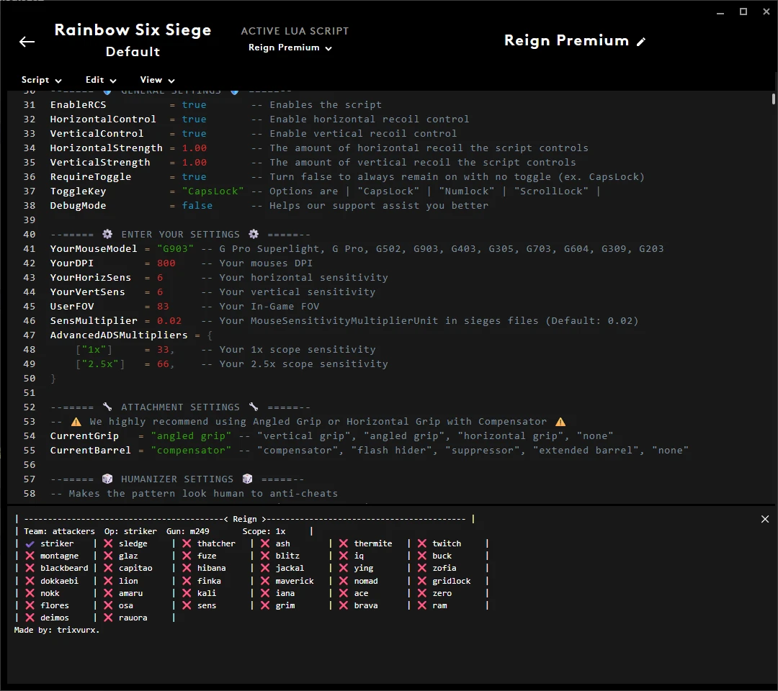The height and width of the screenshot is (691, 778).
Task: Toggle the montagne operator mark
Action: point(30,556)
